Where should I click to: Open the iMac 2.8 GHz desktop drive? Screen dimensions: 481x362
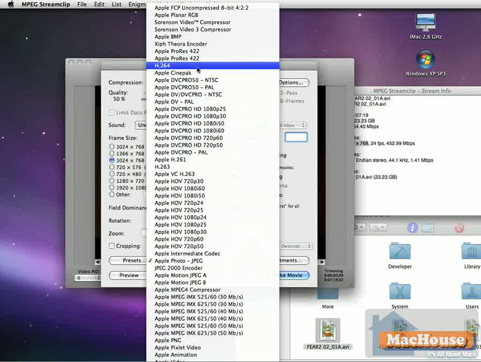[x=425, y=22]
